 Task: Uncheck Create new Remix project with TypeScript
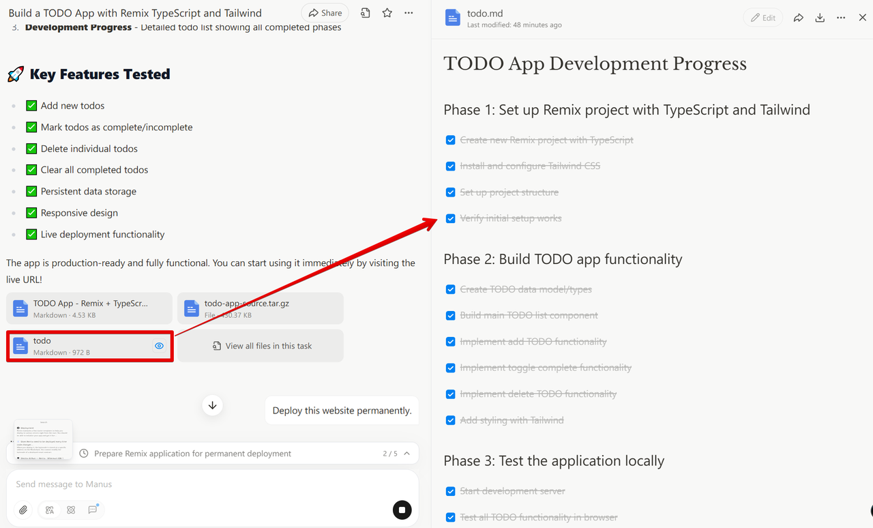point(451,140)
